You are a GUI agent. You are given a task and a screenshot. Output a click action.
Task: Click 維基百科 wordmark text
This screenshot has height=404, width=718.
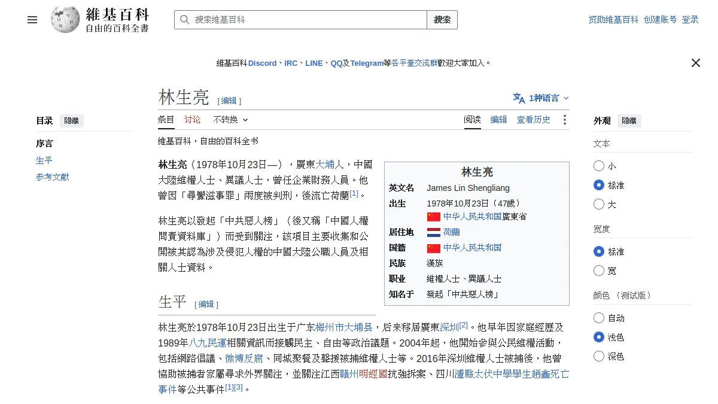point(117,14)
